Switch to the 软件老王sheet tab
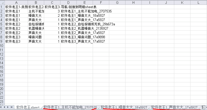Screen dimensions: 207x110 pyautogui.click(x=28, y=107)
